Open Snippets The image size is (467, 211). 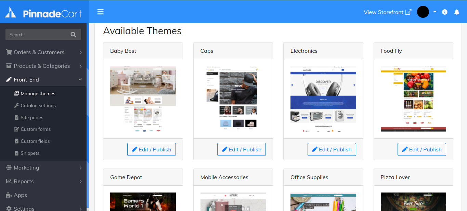coord(30,153)
